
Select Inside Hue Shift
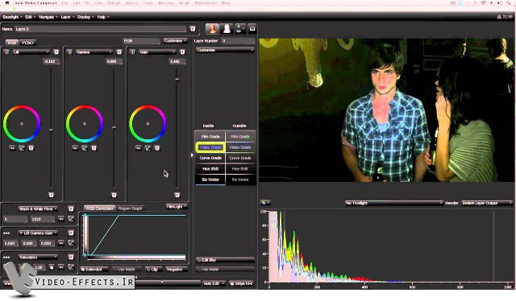210,169
